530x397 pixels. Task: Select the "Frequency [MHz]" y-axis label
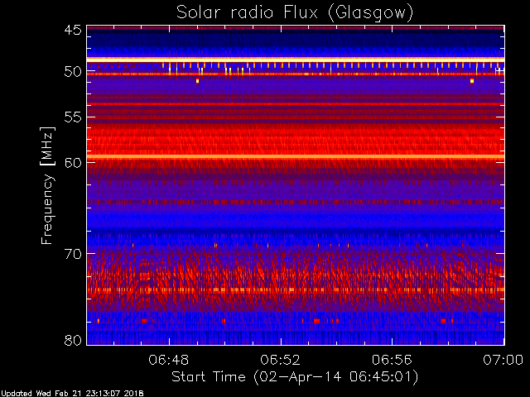point(47,185)
